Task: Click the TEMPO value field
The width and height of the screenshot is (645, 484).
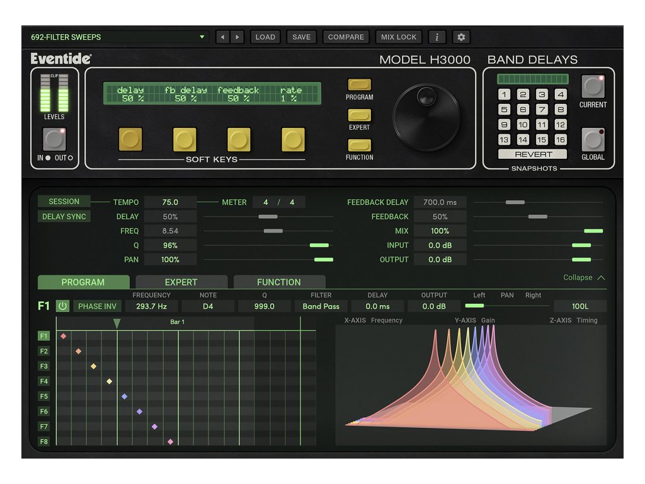Action: click(170, 202)
